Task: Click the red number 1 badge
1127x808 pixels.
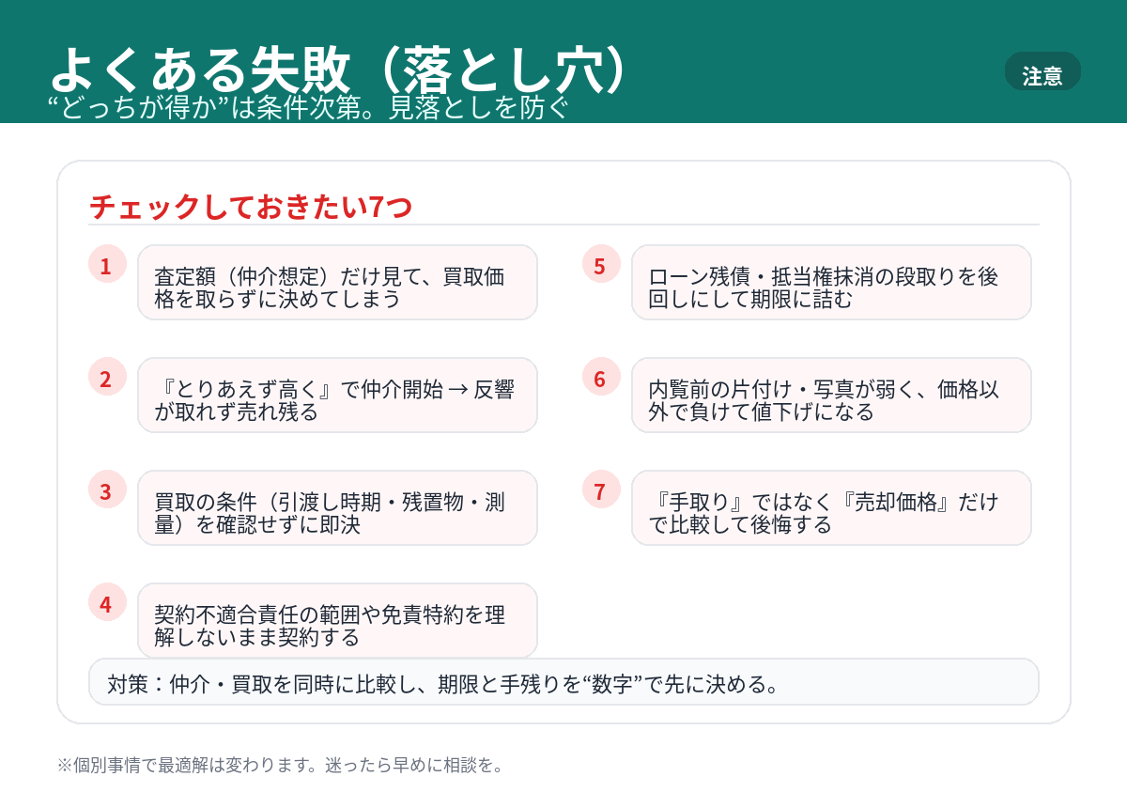Action: point(107,265)
